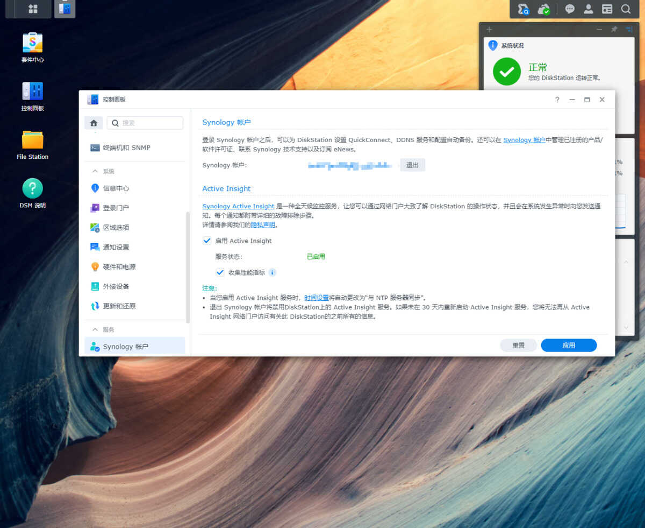Click the 正常 system health status text

[x=537, y=67]
